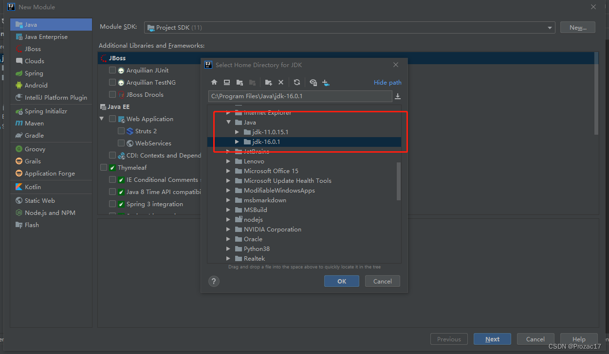Image resolution: width=609 pixels, height=354 pixels.
Task: Select Microsoft Update Health Tools folder
Action: [x=304, y=180]
